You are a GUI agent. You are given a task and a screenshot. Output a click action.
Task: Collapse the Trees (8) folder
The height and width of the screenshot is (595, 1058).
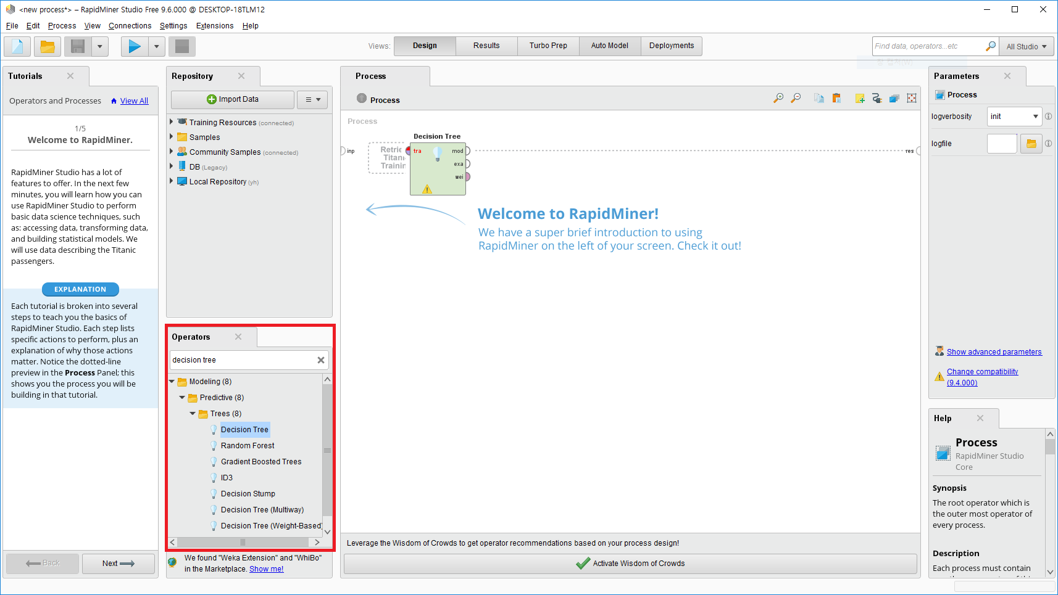click(193, 414)
